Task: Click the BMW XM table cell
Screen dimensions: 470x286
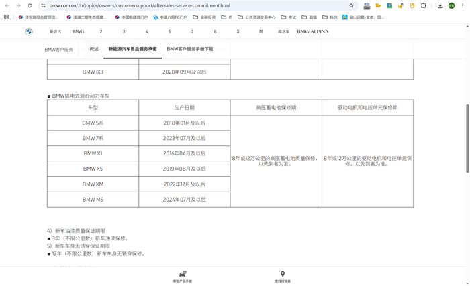Action: [x=93, y=184]
